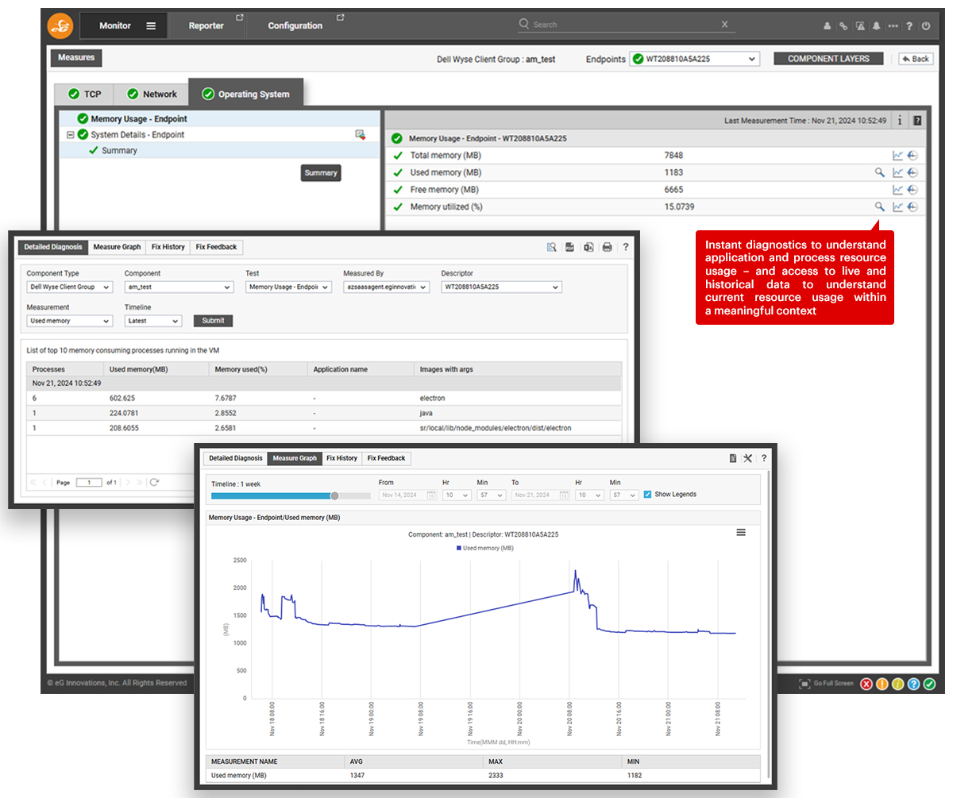The image size is (953, 798).
Task: Click the info icon beside Last Measurement Time
Action: [900, 121]
